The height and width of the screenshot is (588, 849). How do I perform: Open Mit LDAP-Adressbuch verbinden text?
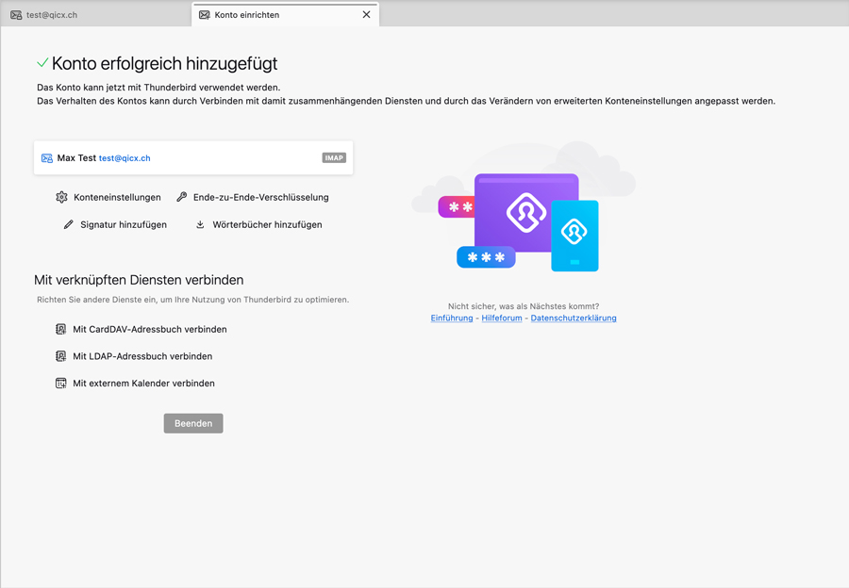pyautogui.click(x=142, y=356)
